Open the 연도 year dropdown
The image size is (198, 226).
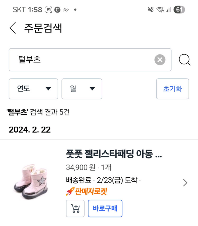coord(34,89)
